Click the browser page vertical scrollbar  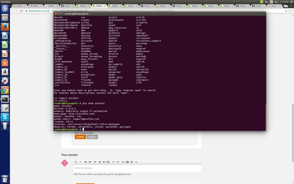click(x=293, y=133)
